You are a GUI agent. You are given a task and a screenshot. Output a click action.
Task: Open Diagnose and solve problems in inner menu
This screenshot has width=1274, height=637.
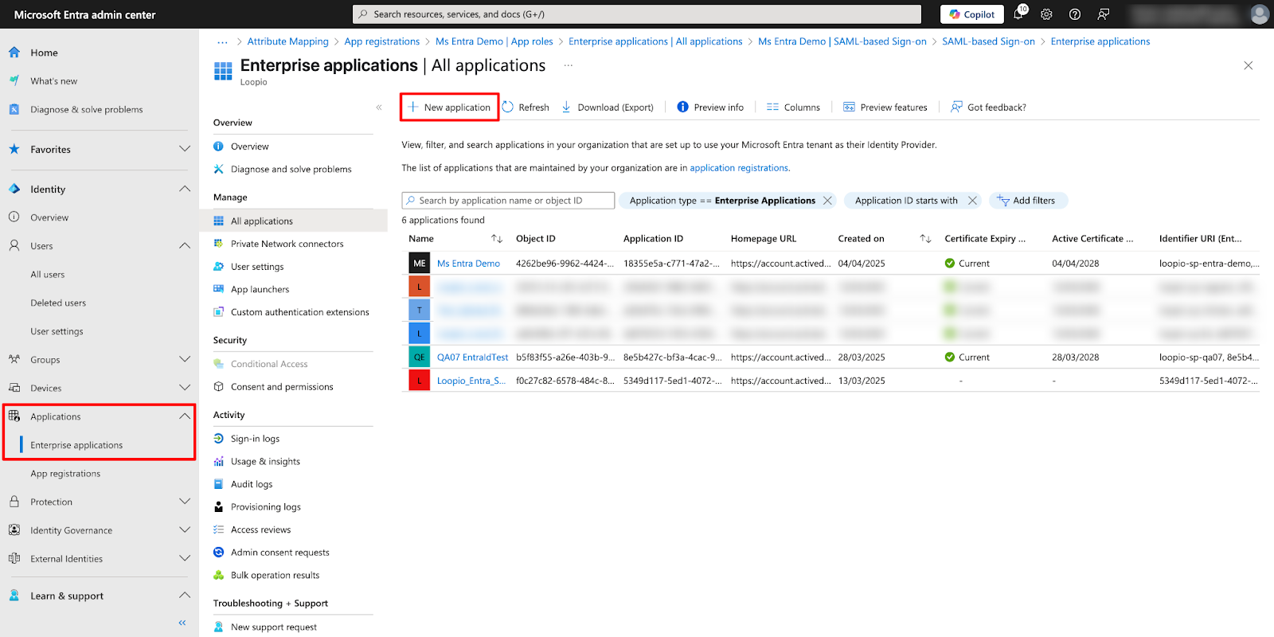[x=291, y=170]
